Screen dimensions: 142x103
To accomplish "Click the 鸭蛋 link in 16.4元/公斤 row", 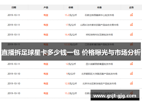I will 46,35.
